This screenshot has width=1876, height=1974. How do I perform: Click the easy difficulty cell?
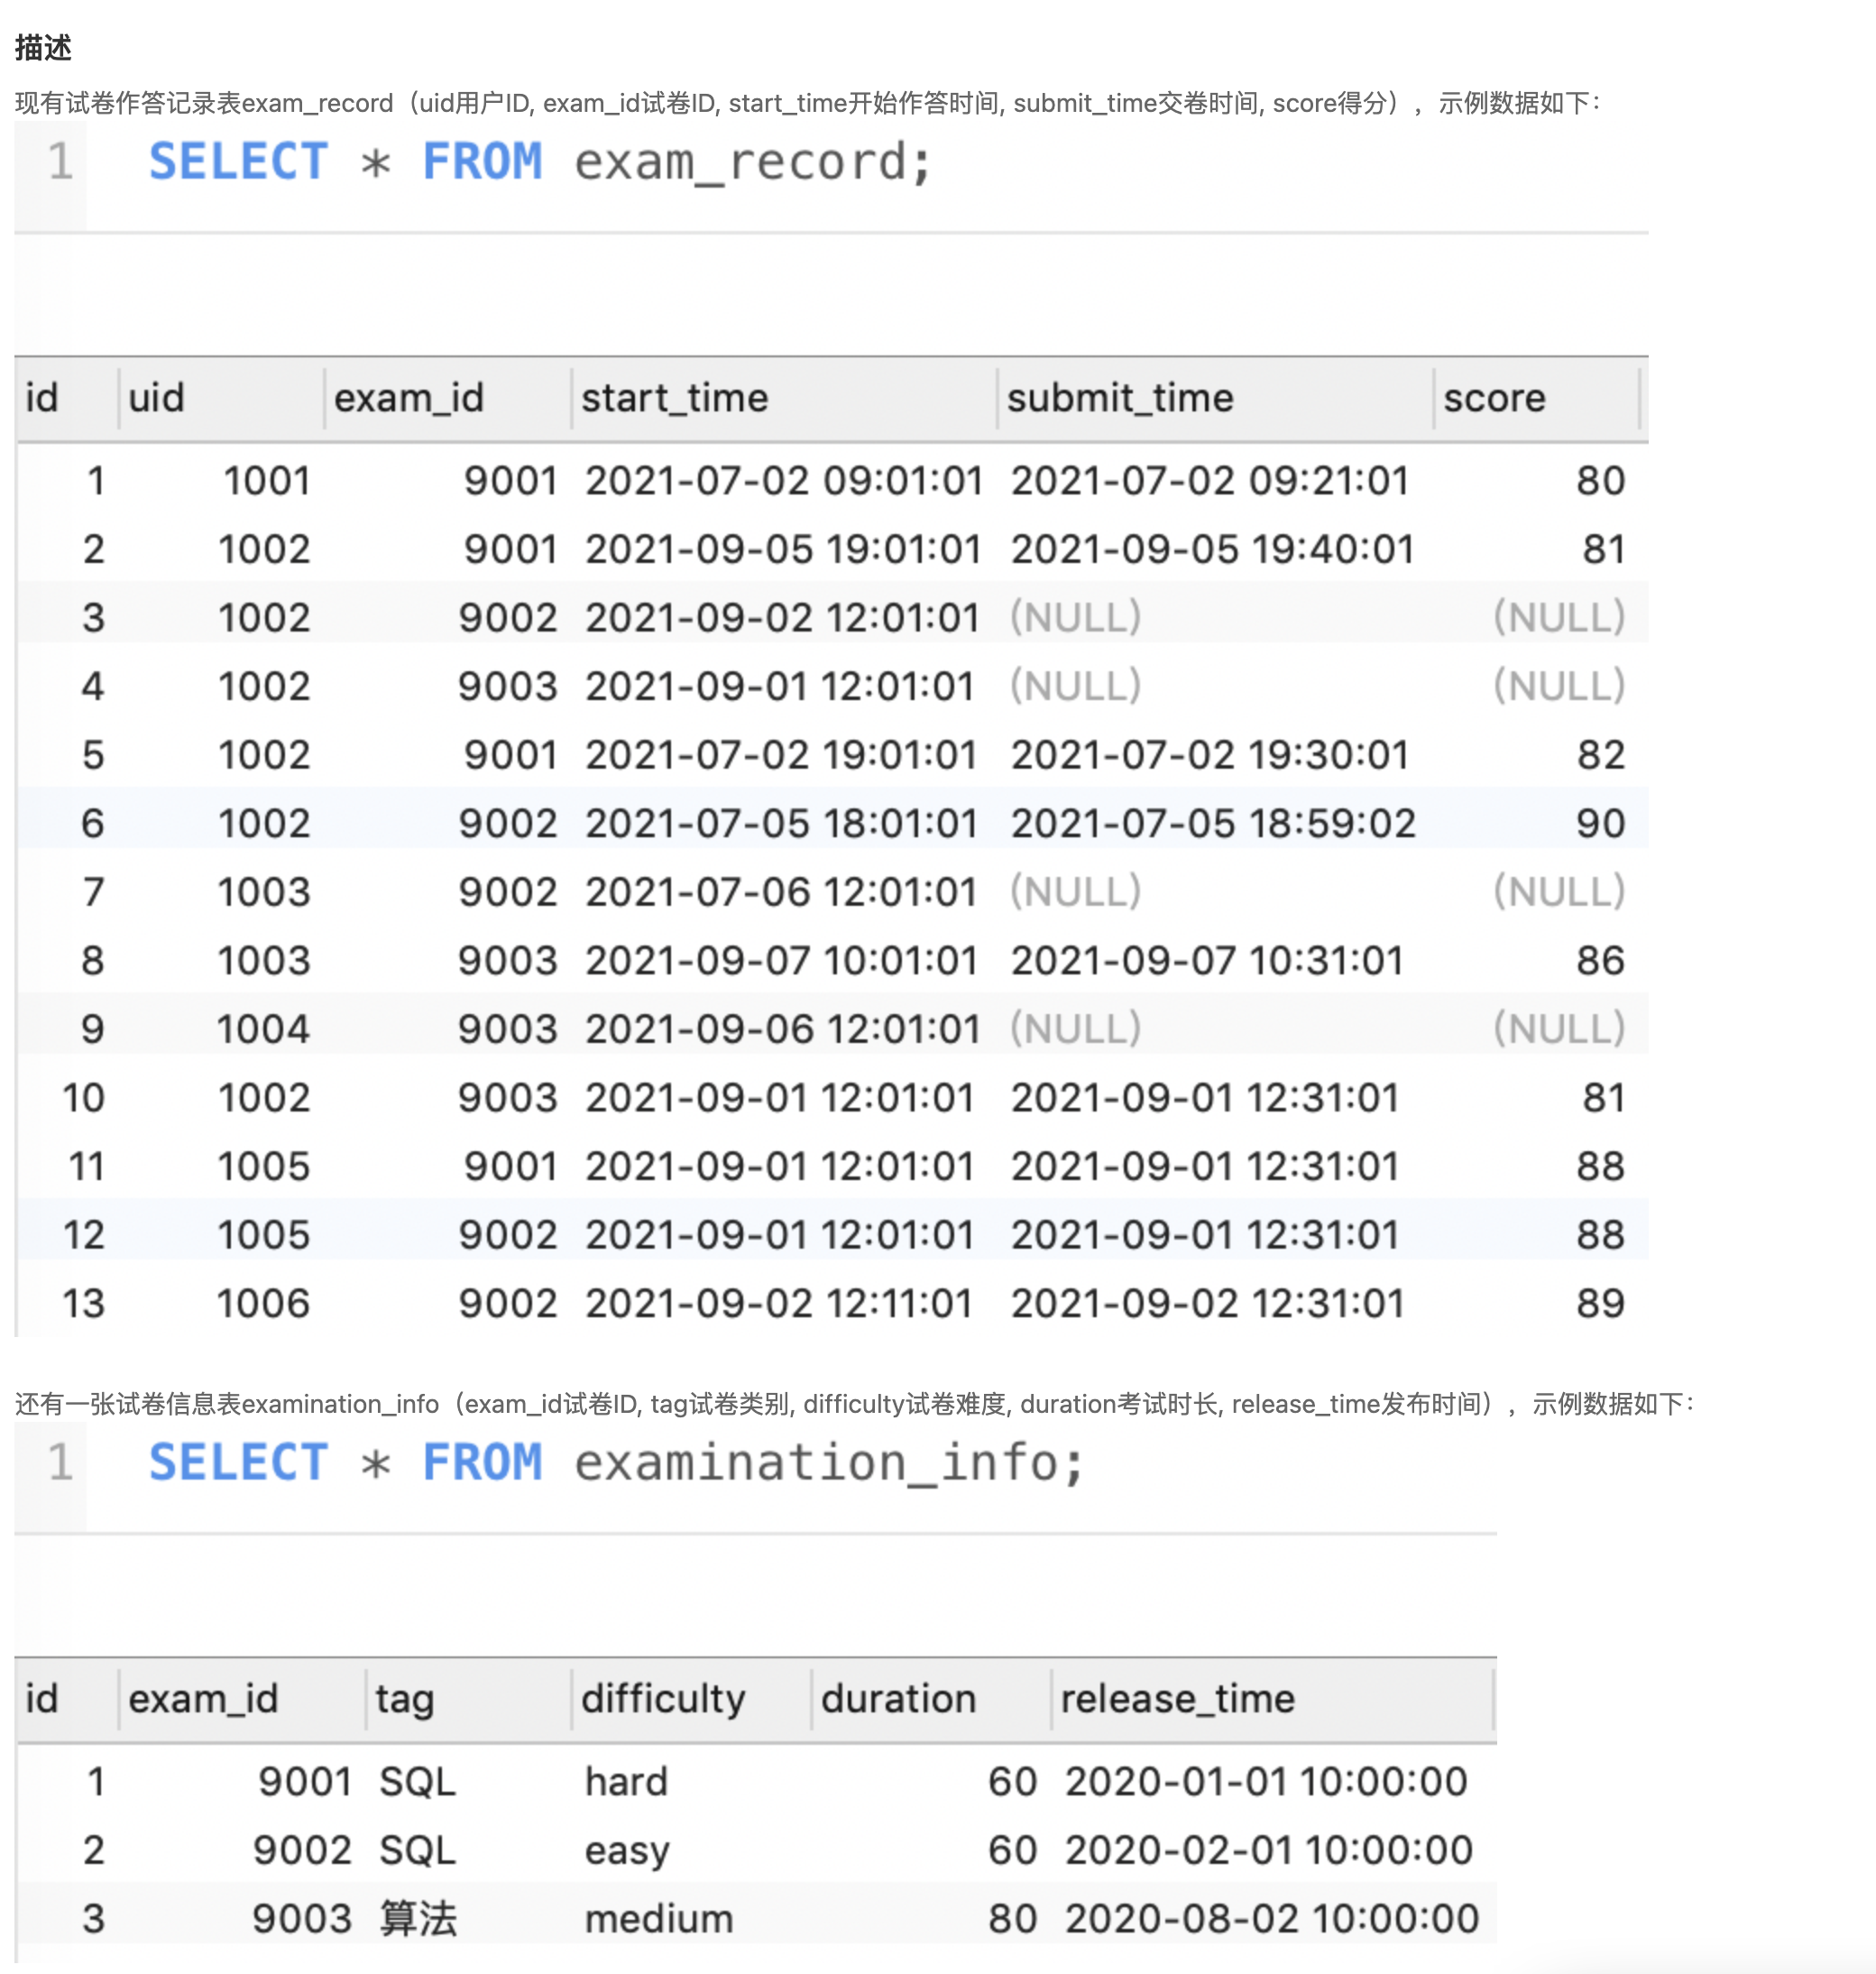pyautogui.click(x=626, y=1849)
